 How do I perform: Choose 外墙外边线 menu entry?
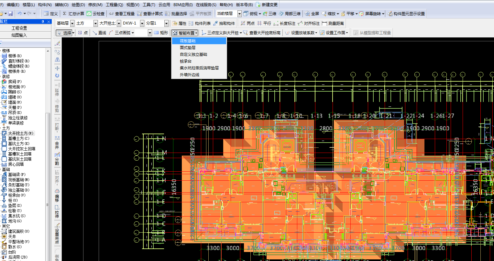point(199,75)
